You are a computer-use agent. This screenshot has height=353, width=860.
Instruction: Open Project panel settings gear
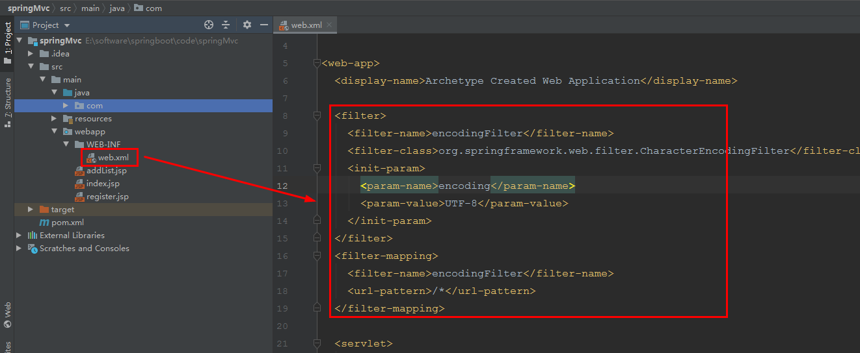[247, 25]
